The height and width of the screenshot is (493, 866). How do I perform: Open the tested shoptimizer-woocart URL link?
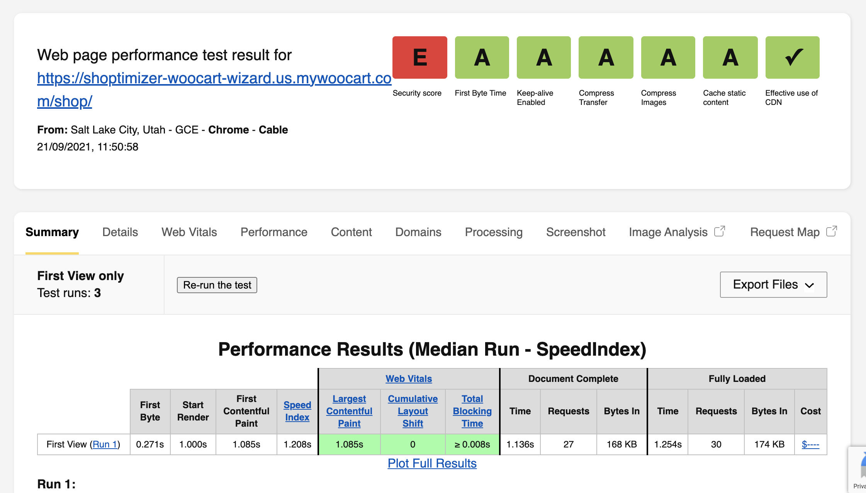coord(214,89)
